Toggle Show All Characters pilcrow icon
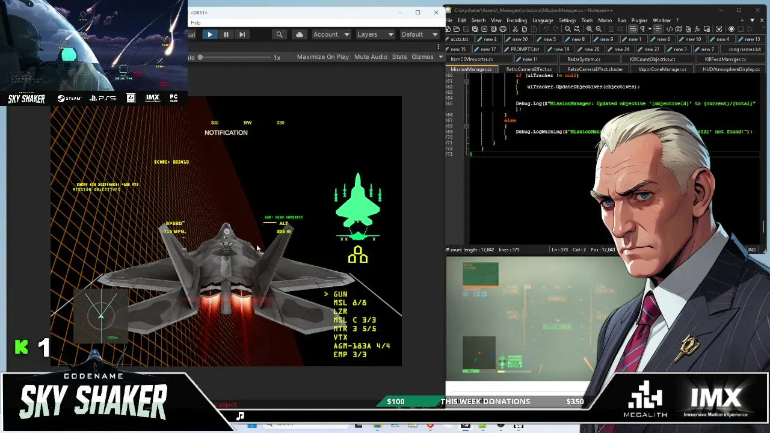Viewport: 770px width, 433px height. (642, 29)
